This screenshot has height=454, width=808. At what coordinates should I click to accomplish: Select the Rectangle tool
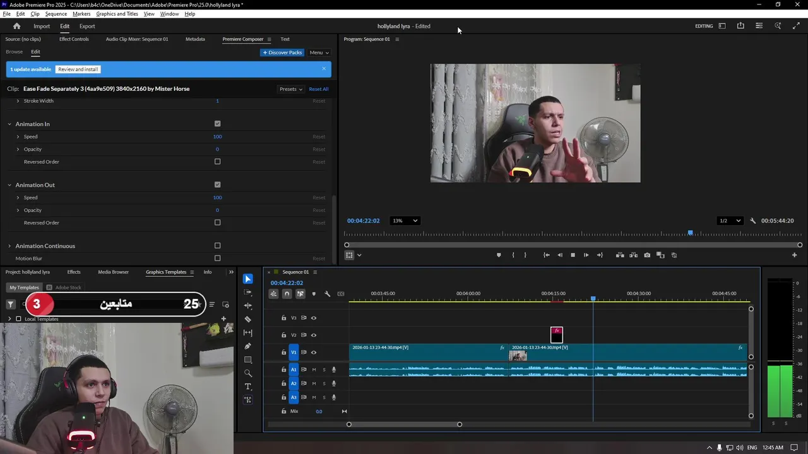coord(248,360)
